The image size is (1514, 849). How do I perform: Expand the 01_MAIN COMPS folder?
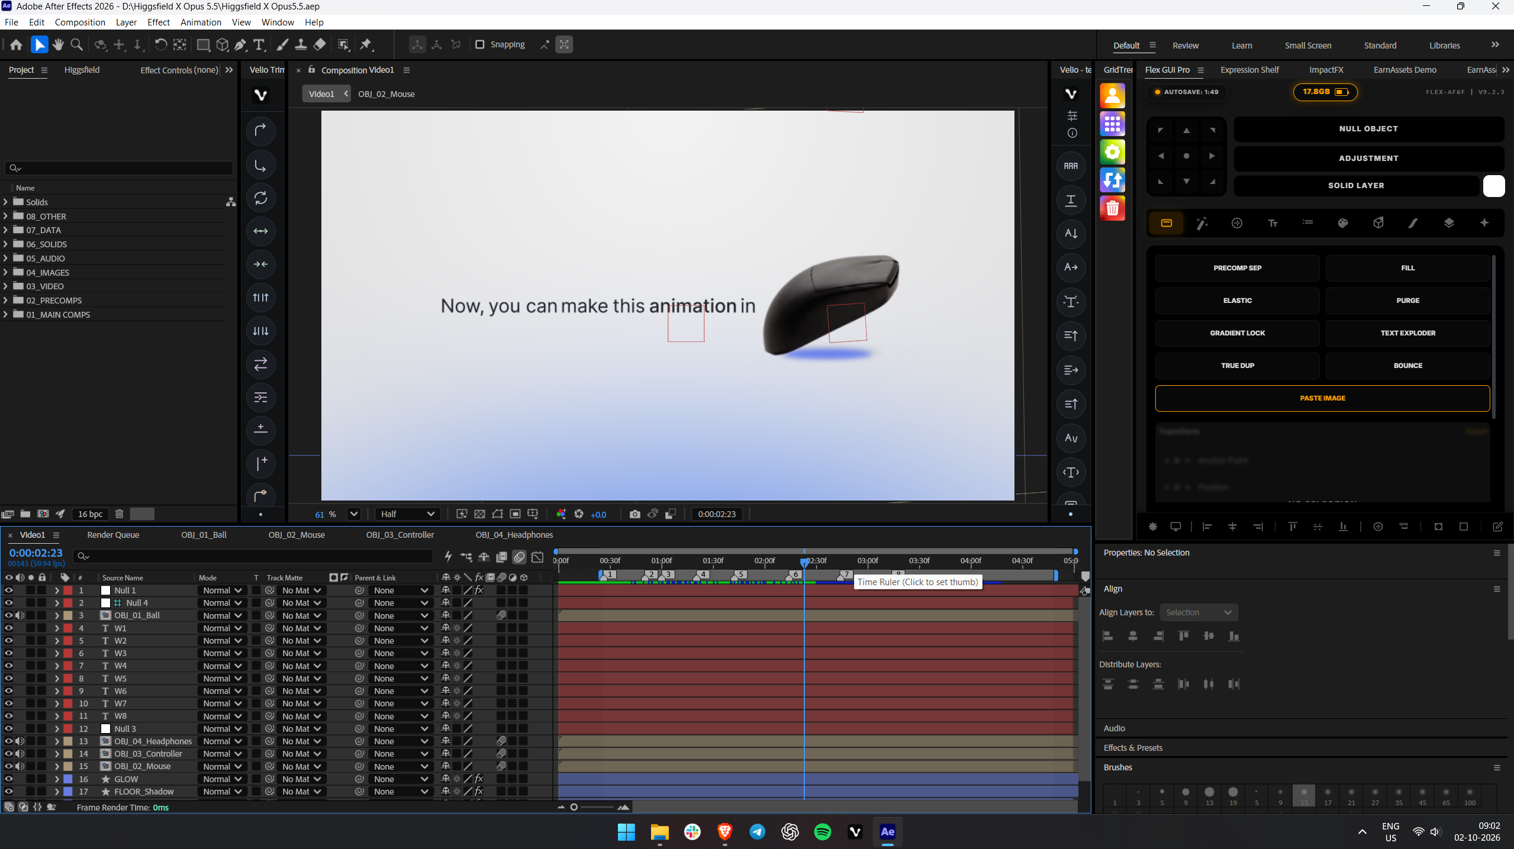pyautogui.click(x=5, y=314)
